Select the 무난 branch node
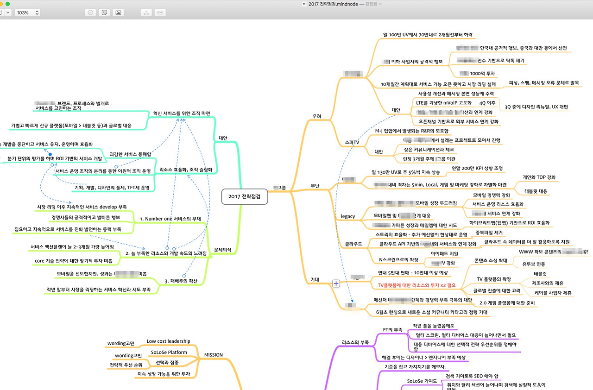The height and width of the screenshot is (390, 593). (x=315, y=186)
